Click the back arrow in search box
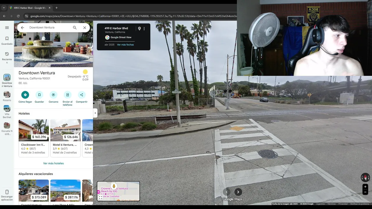 tap(22, 28)
